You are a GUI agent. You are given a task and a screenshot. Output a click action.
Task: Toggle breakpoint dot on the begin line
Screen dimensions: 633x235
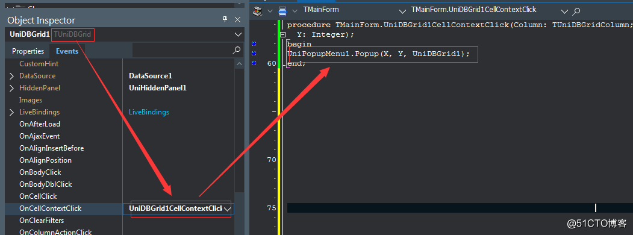click(254, 43)
